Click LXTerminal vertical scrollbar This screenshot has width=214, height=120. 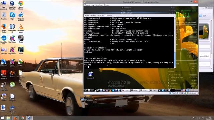[175, 42]
